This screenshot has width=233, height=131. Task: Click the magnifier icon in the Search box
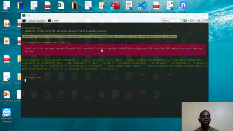pyautogui.click(x=181, y=20)
